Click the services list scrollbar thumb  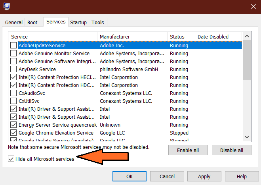pyautogui.click(x=247, y=60)
